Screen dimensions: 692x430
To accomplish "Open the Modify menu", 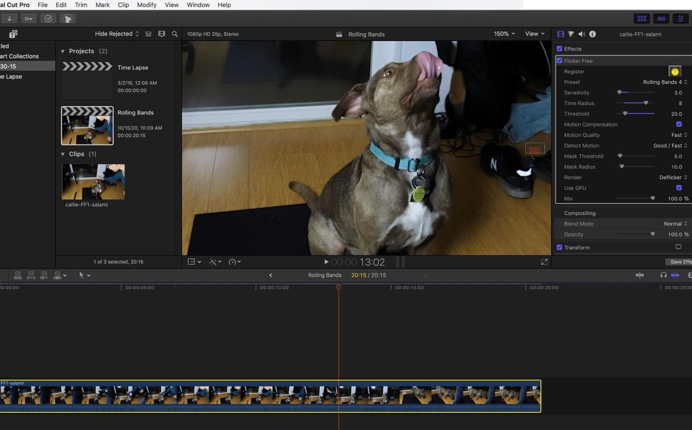I will (147, 5).
